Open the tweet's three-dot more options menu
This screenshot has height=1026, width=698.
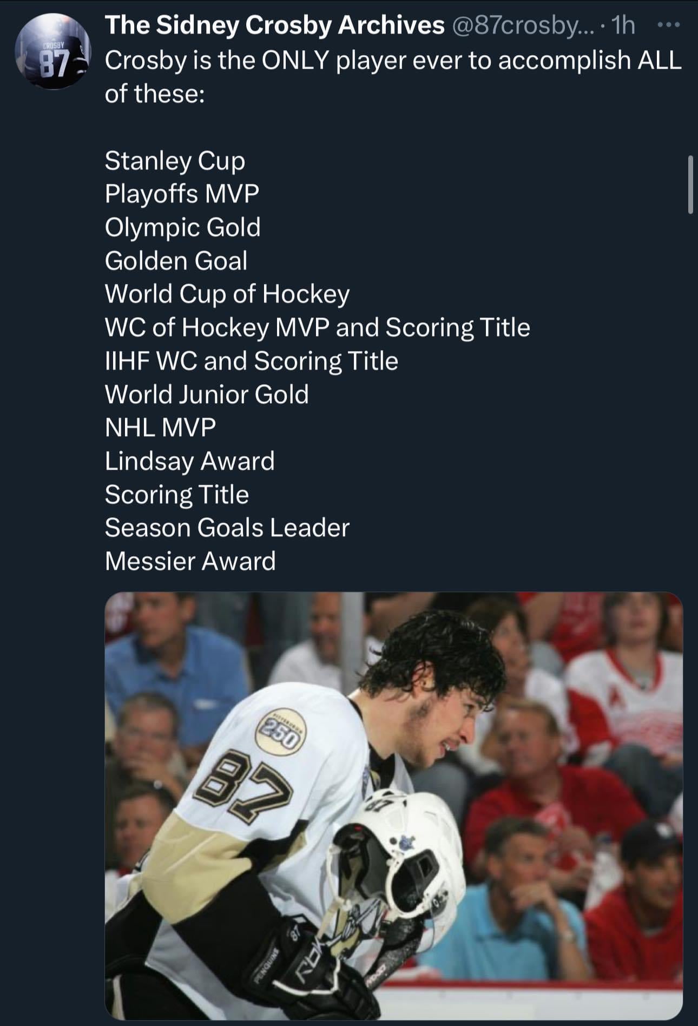click(x=670, y=25)
